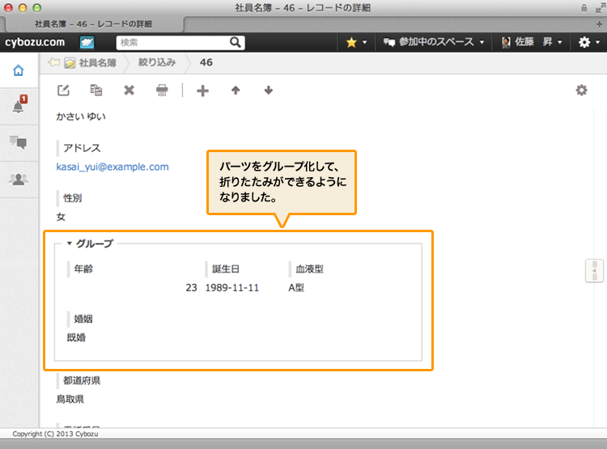Delete the record with X icon
Image resolution: width=607 pixels, height=449 pixels.
click(129, 91)
